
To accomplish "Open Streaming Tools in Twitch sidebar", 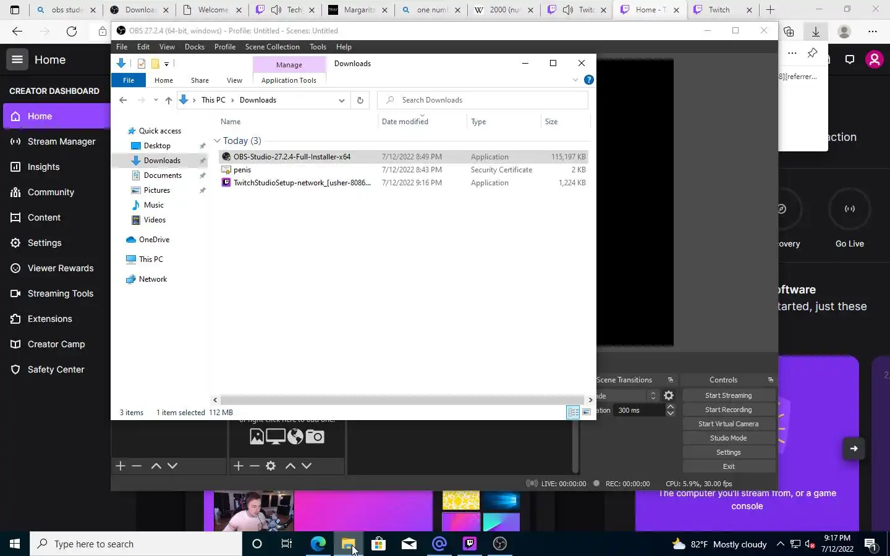I will (60, 293).
